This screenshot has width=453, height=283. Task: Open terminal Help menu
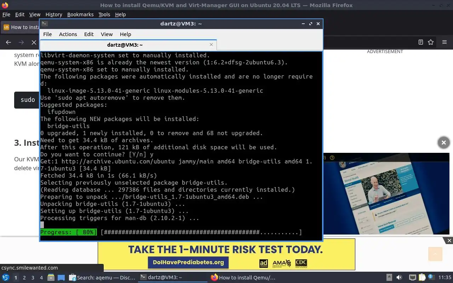125,34
